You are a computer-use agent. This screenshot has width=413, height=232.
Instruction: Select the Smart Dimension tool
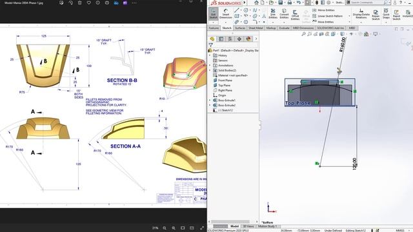[226, 14]
